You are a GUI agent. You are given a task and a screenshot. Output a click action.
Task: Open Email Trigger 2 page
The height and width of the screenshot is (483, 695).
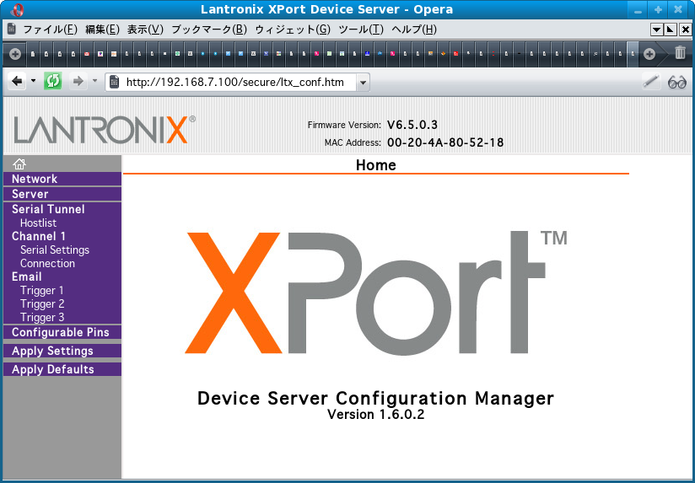(x=42, y=303)
